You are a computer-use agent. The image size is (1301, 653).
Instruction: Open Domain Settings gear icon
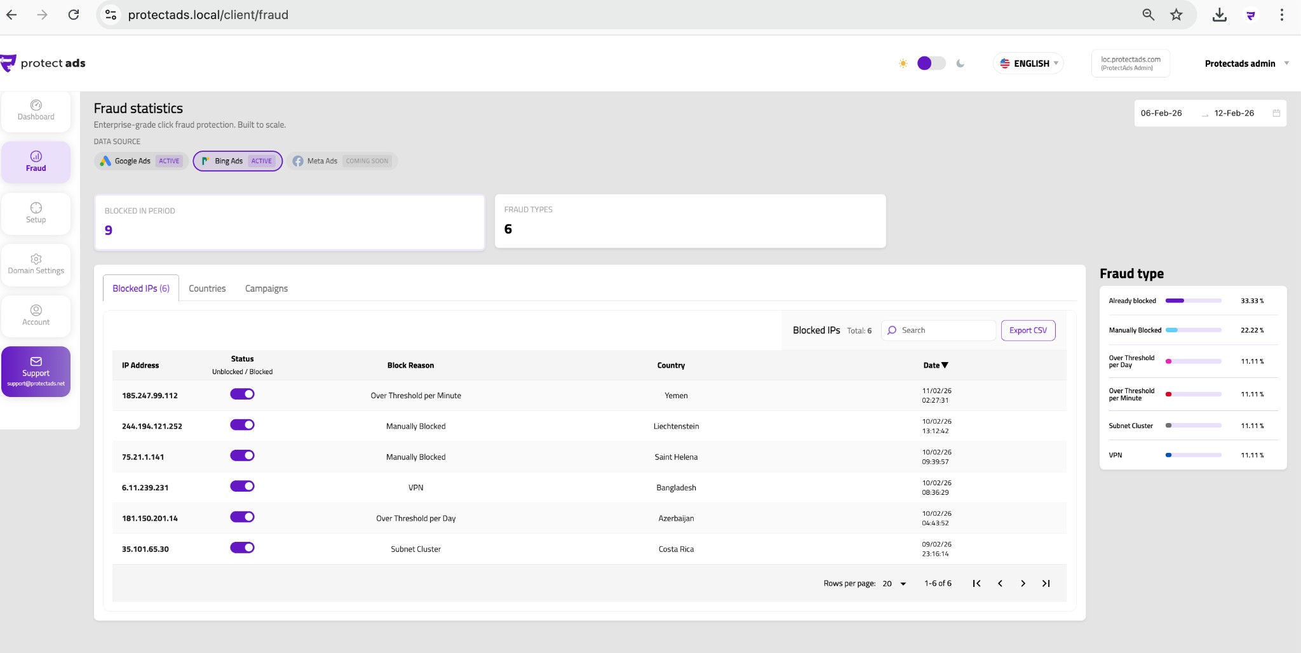[36, 259]
